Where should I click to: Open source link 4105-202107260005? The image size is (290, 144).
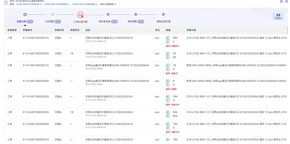pos(56,4)
